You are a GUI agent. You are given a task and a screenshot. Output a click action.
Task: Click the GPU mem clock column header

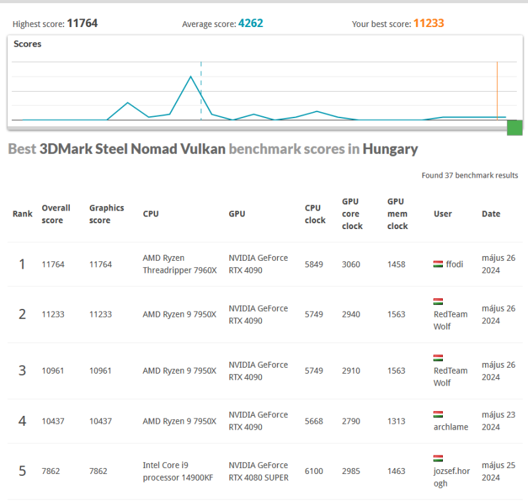point(397,214)
